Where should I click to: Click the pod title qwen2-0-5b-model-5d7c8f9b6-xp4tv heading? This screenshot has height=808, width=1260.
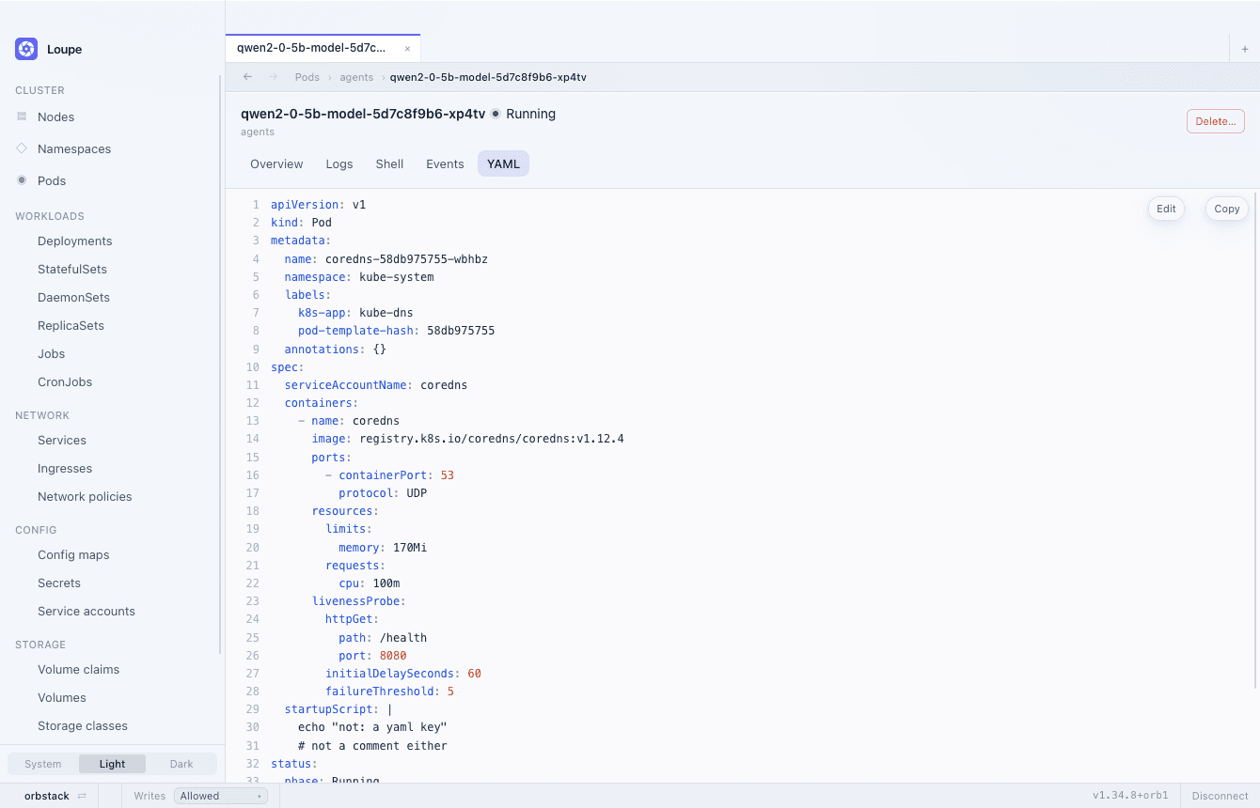(x=363, y=114)
